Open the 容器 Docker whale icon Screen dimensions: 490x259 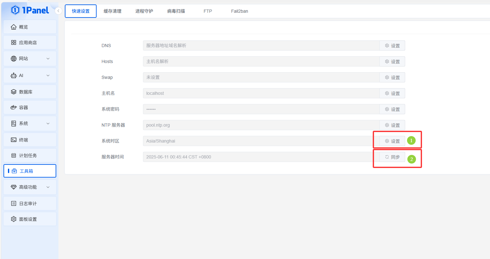(x=14, y=108)
